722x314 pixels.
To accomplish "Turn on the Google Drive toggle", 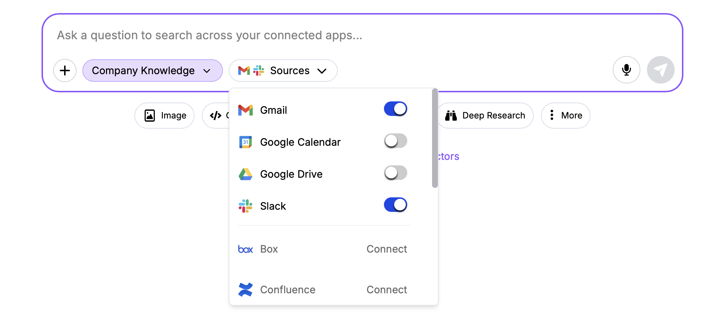I will coord(395,173).
